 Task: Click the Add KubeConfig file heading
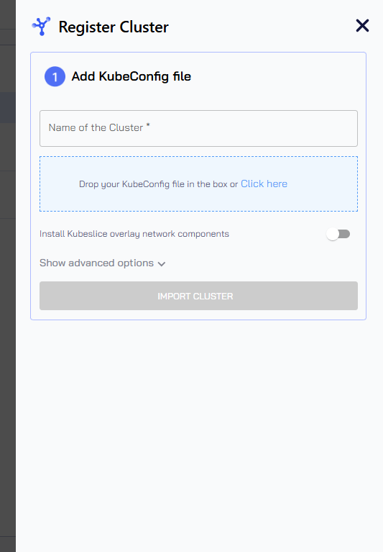pyautogui.click(x=131, y=76)
